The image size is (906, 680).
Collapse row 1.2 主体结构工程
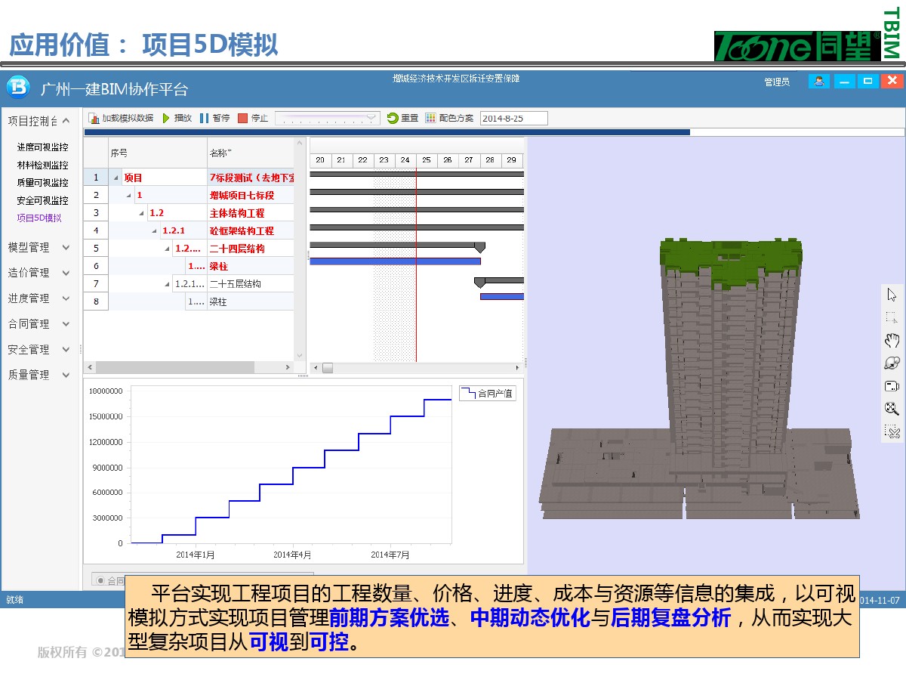point(141,214)
